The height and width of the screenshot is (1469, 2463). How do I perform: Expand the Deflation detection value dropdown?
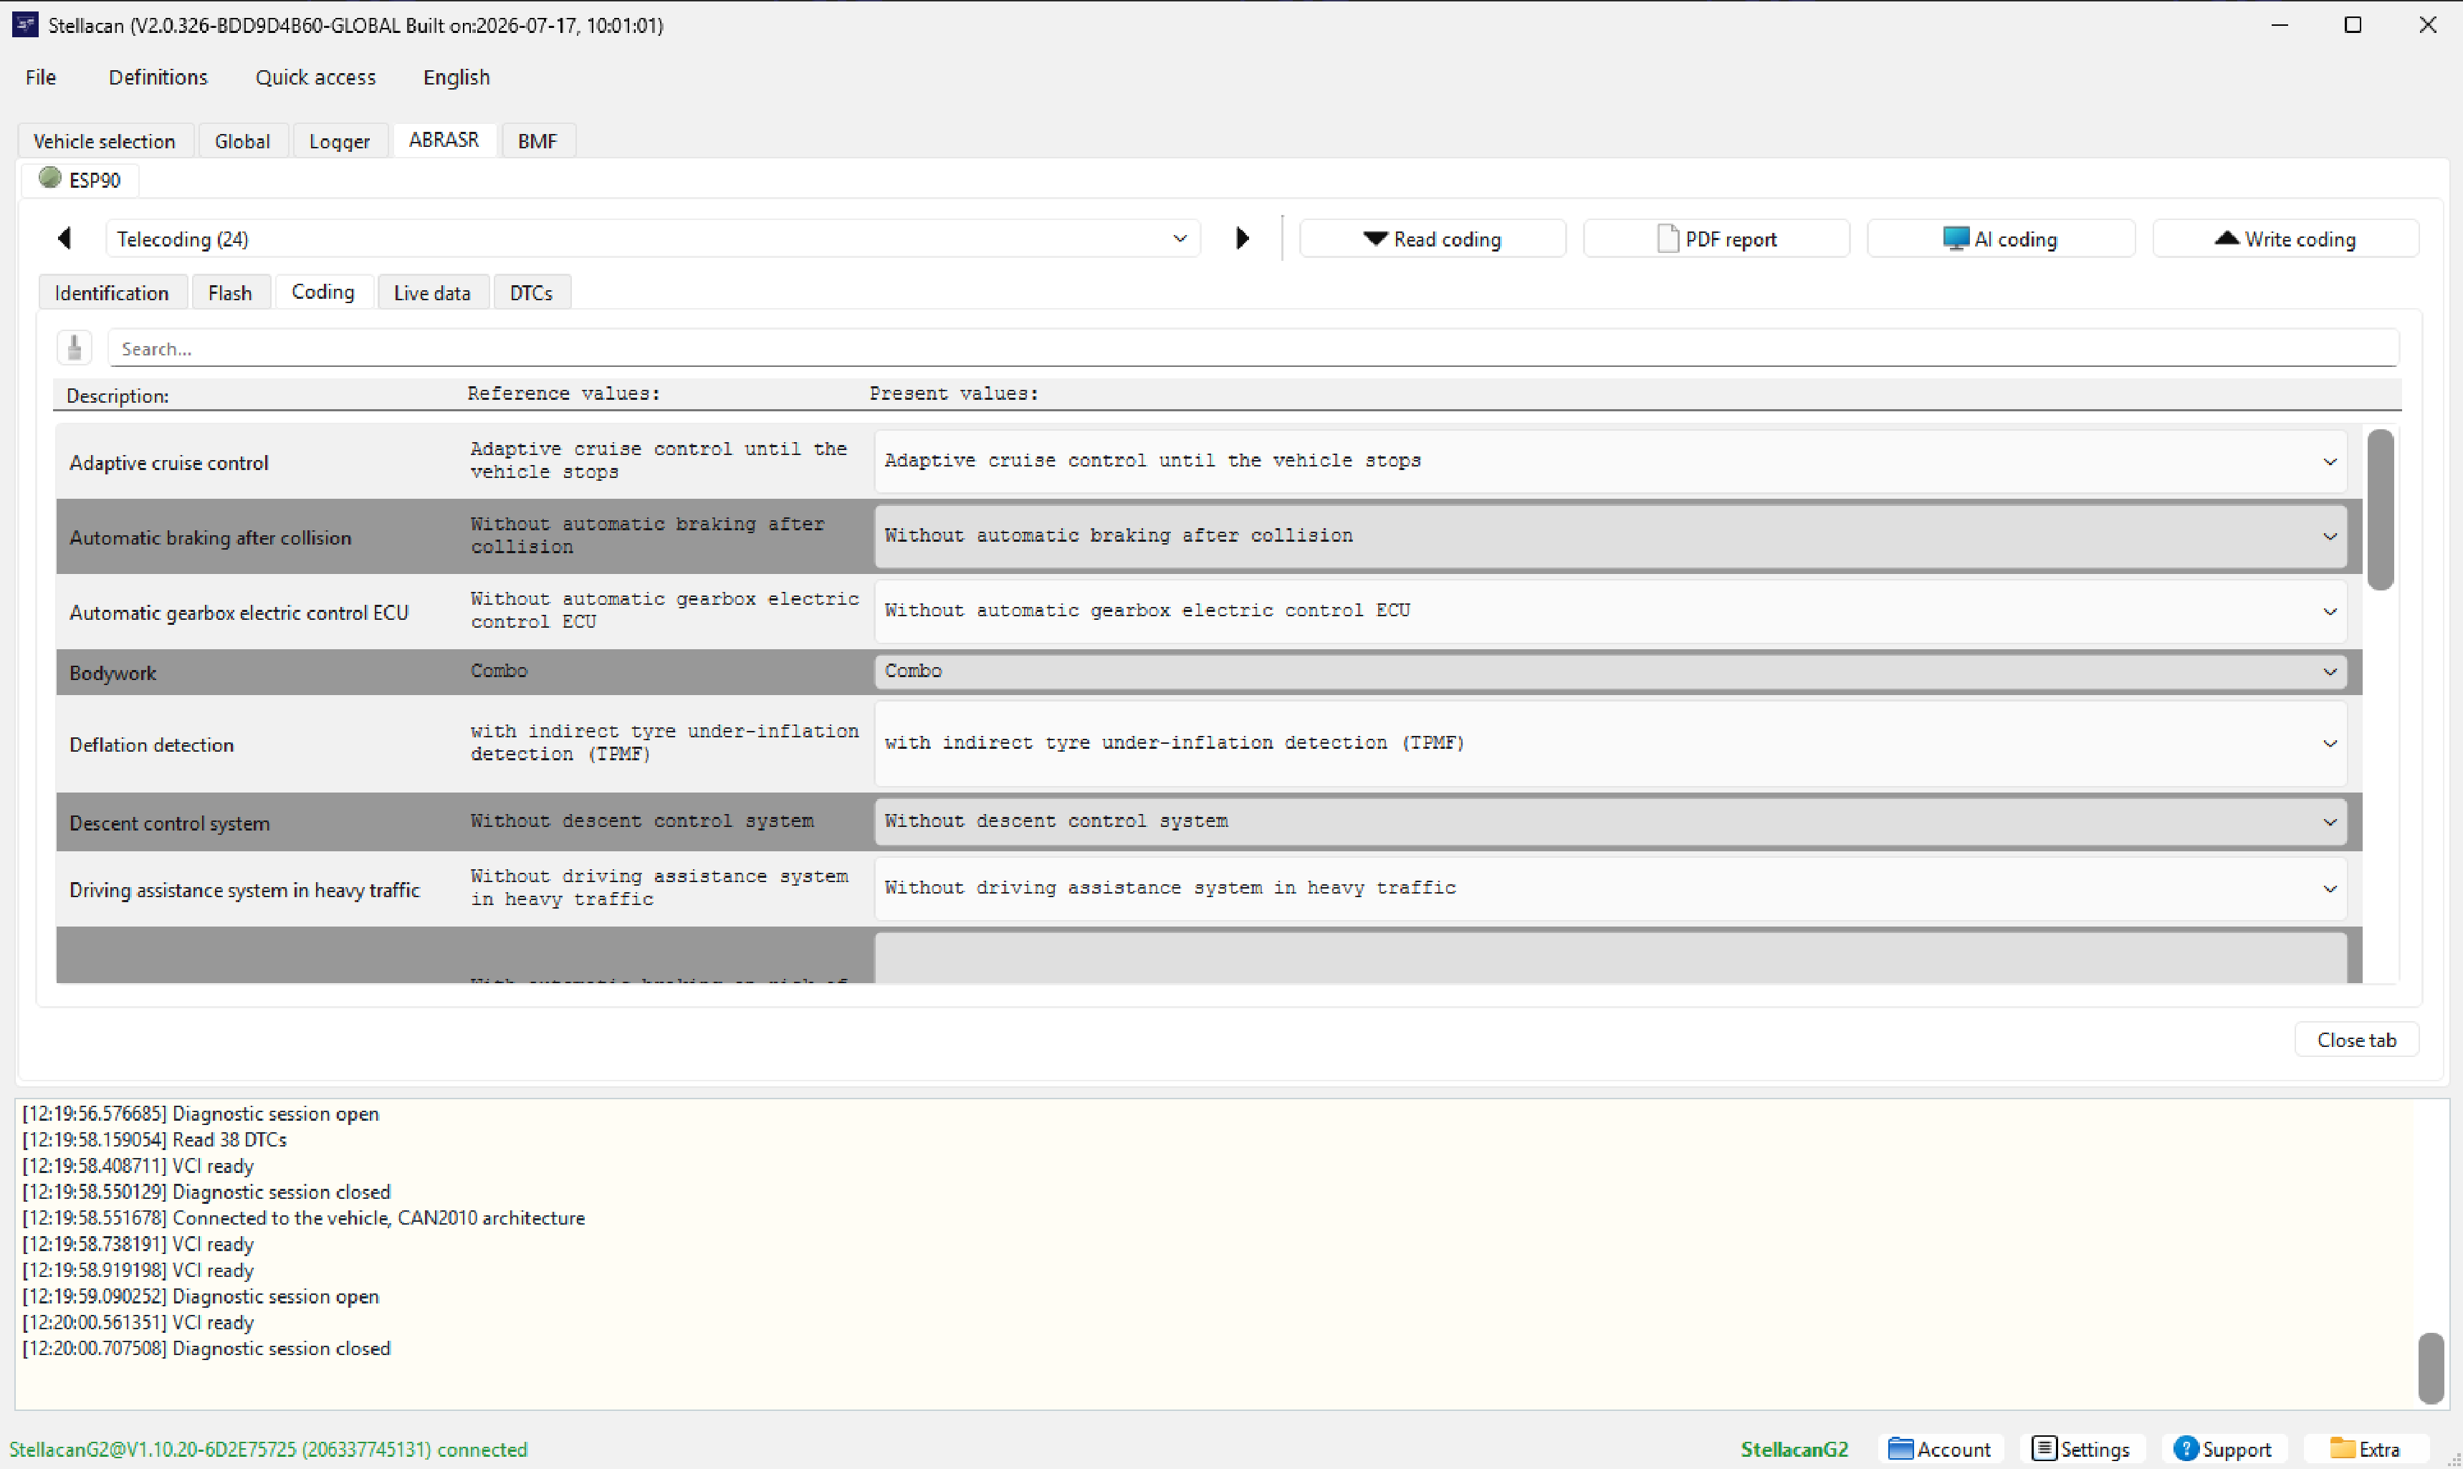point(1611,743)
